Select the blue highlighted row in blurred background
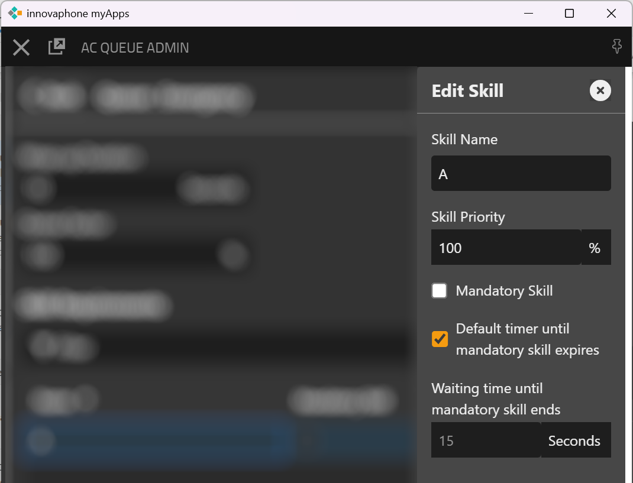The image size is (633, 483). 154,440
